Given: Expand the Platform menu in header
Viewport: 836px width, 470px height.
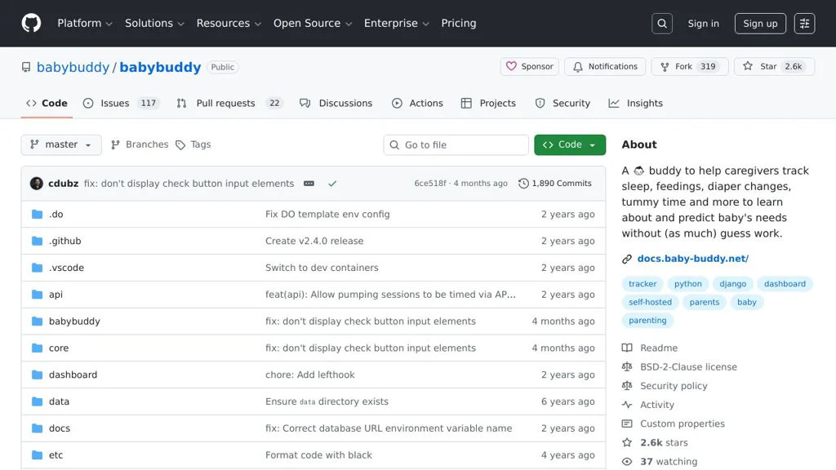Looking at the screenshot, I should pyautogui.click(x=85, y=24).
